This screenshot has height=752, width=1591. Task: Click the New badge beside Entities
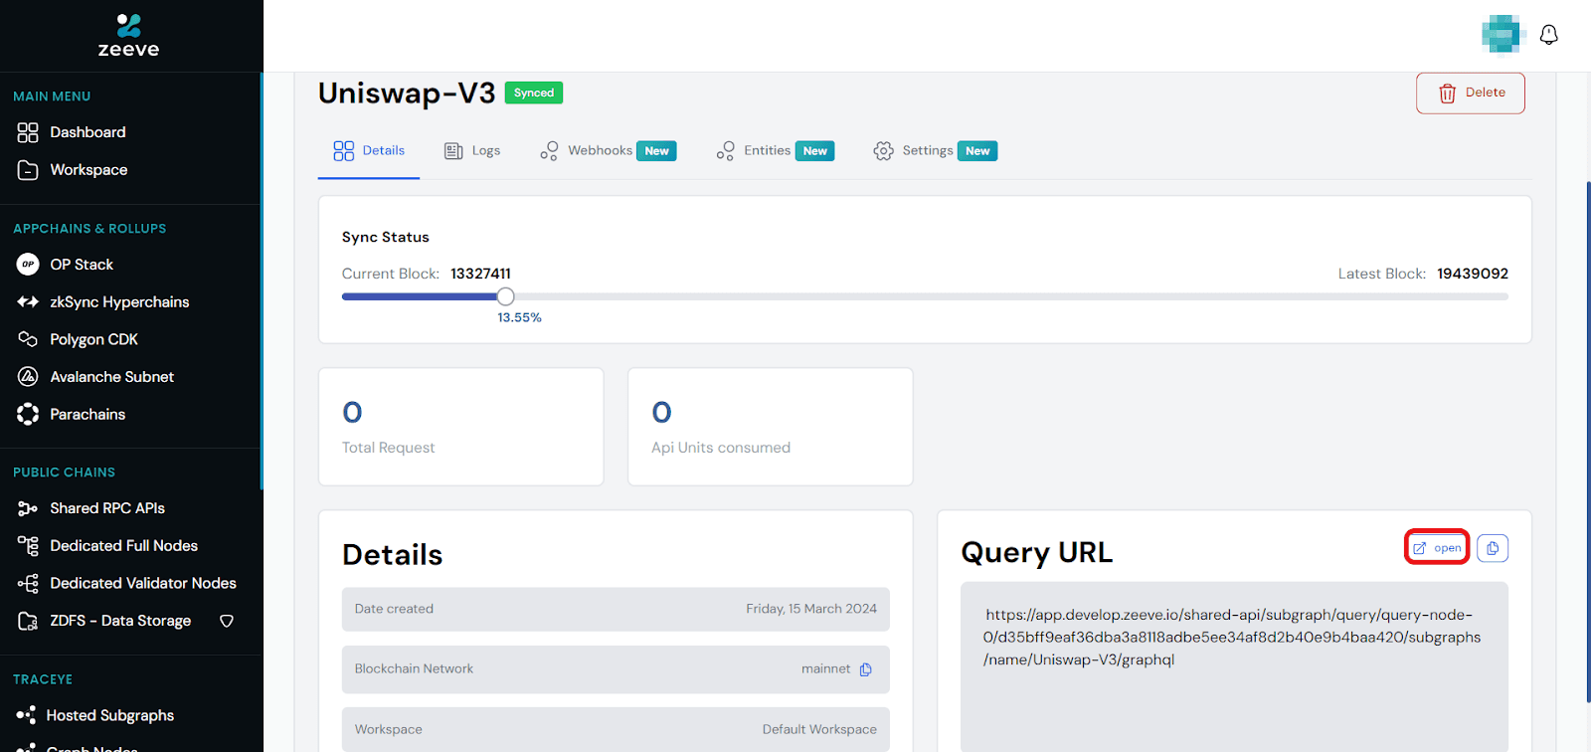[x=815, y=151]
